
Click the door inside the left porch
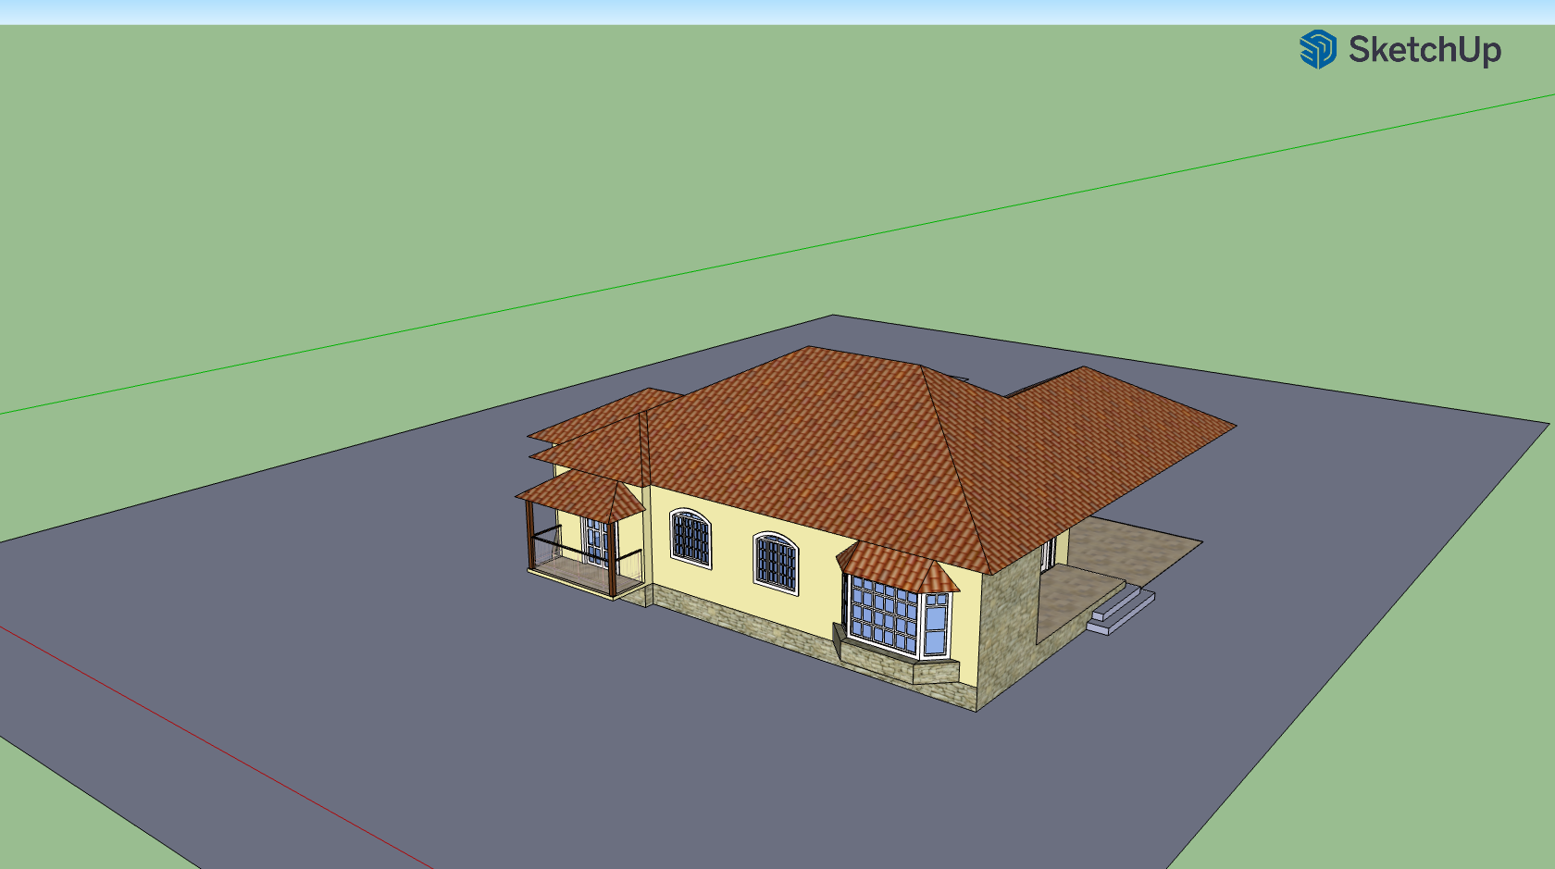[594, 541]
